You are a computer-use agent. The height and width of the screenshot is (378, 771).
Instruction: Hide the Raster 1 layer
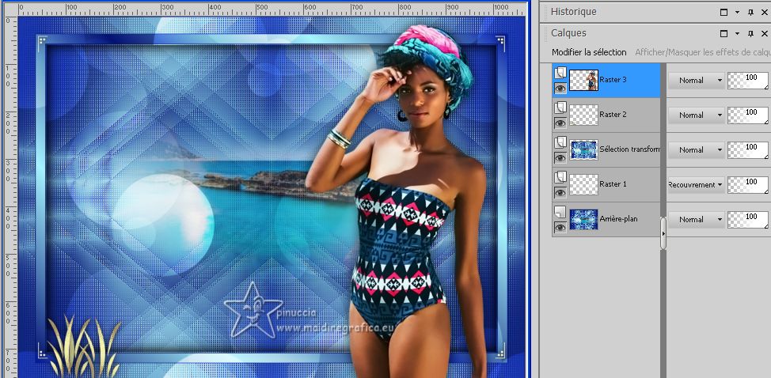(560, 192)
